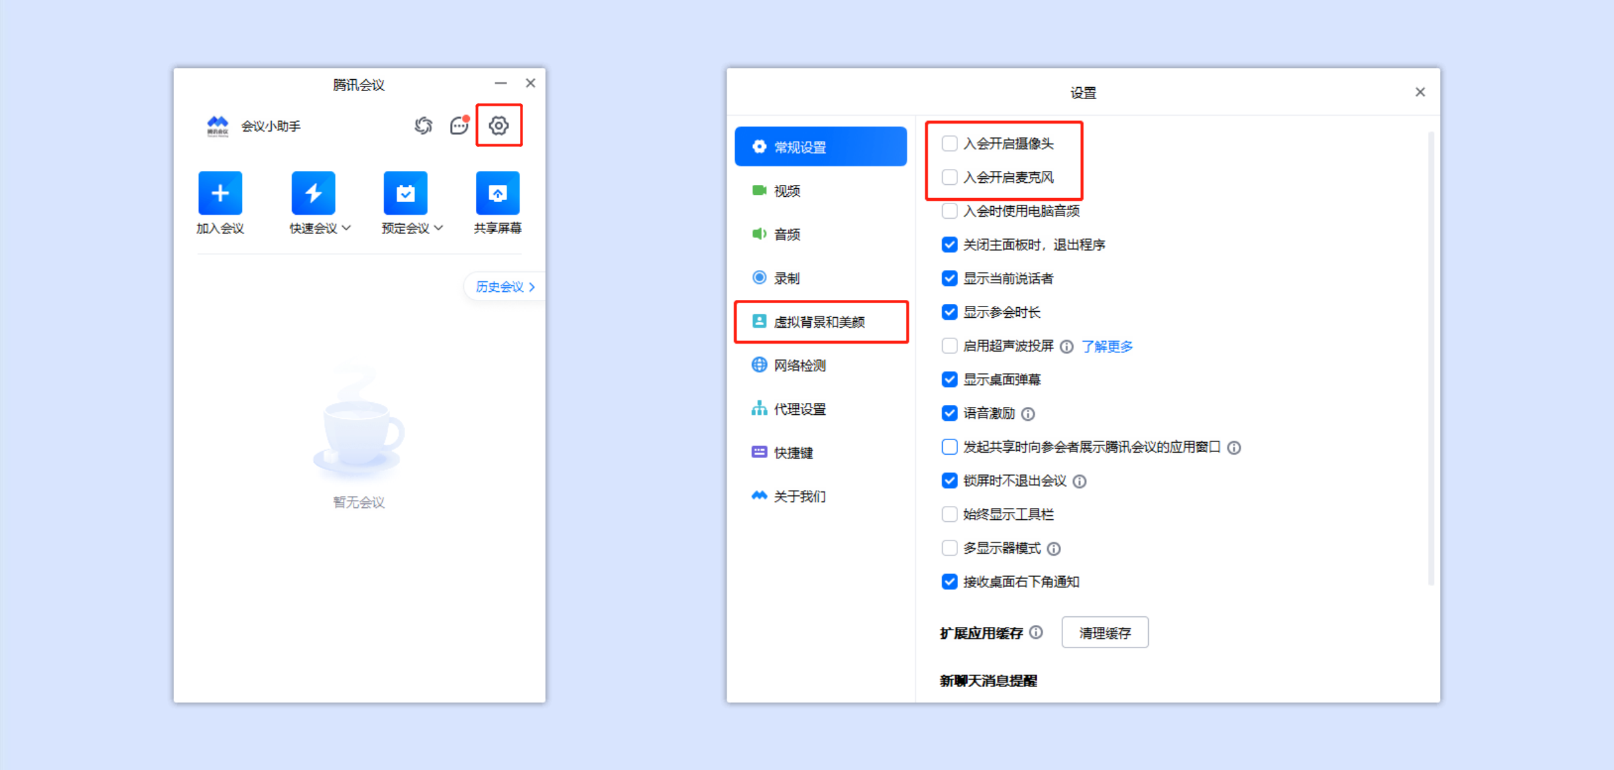Viewport: 1614px width, 770px height.
Task: Uncheck 接收桌面右下角通知 checkbox
Action: point(949,582)
